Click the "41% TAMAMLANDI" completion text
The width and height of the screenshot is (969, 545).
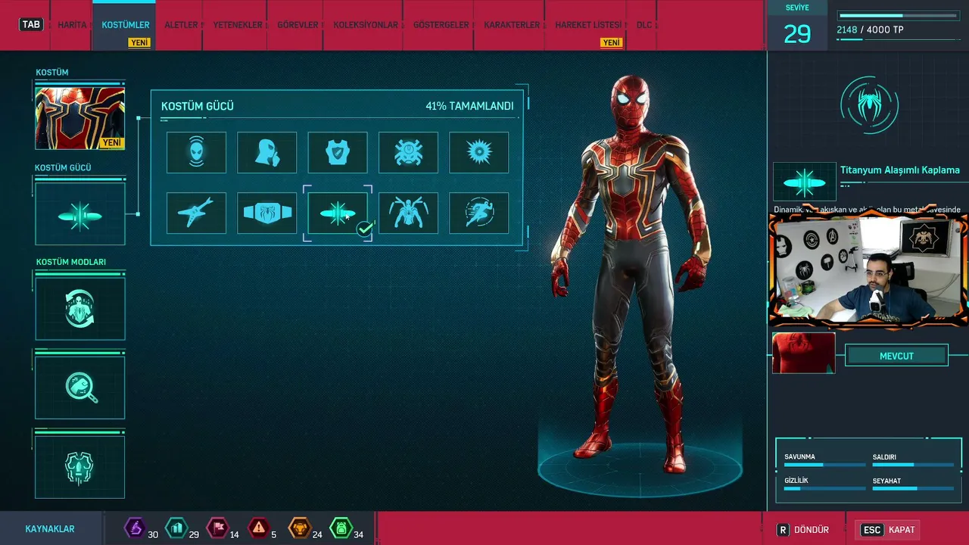click(469, 106)
